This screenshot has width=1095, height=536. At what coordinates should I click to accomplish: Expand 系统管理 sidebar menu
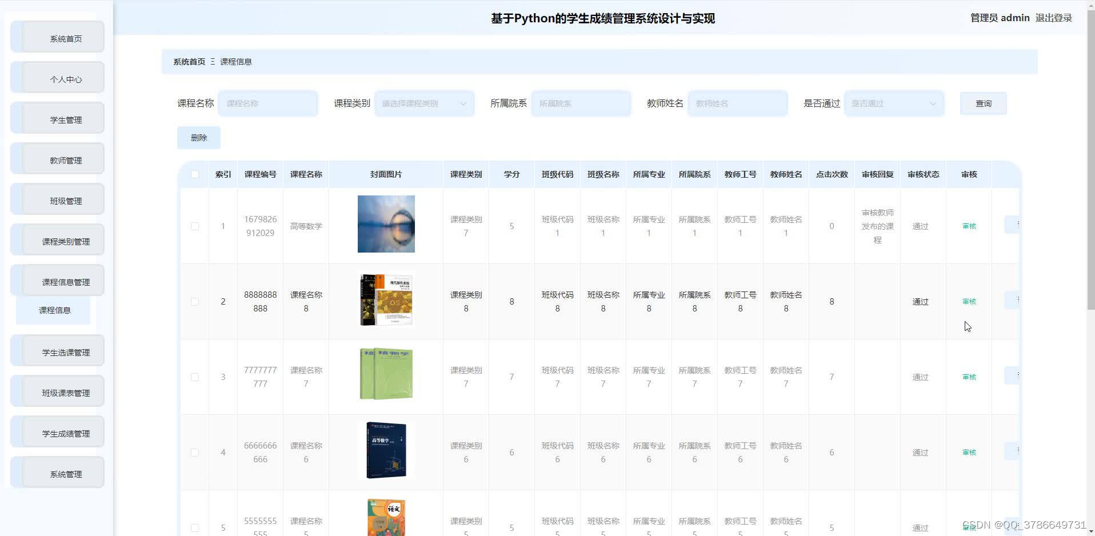click(x=57, y=473)
